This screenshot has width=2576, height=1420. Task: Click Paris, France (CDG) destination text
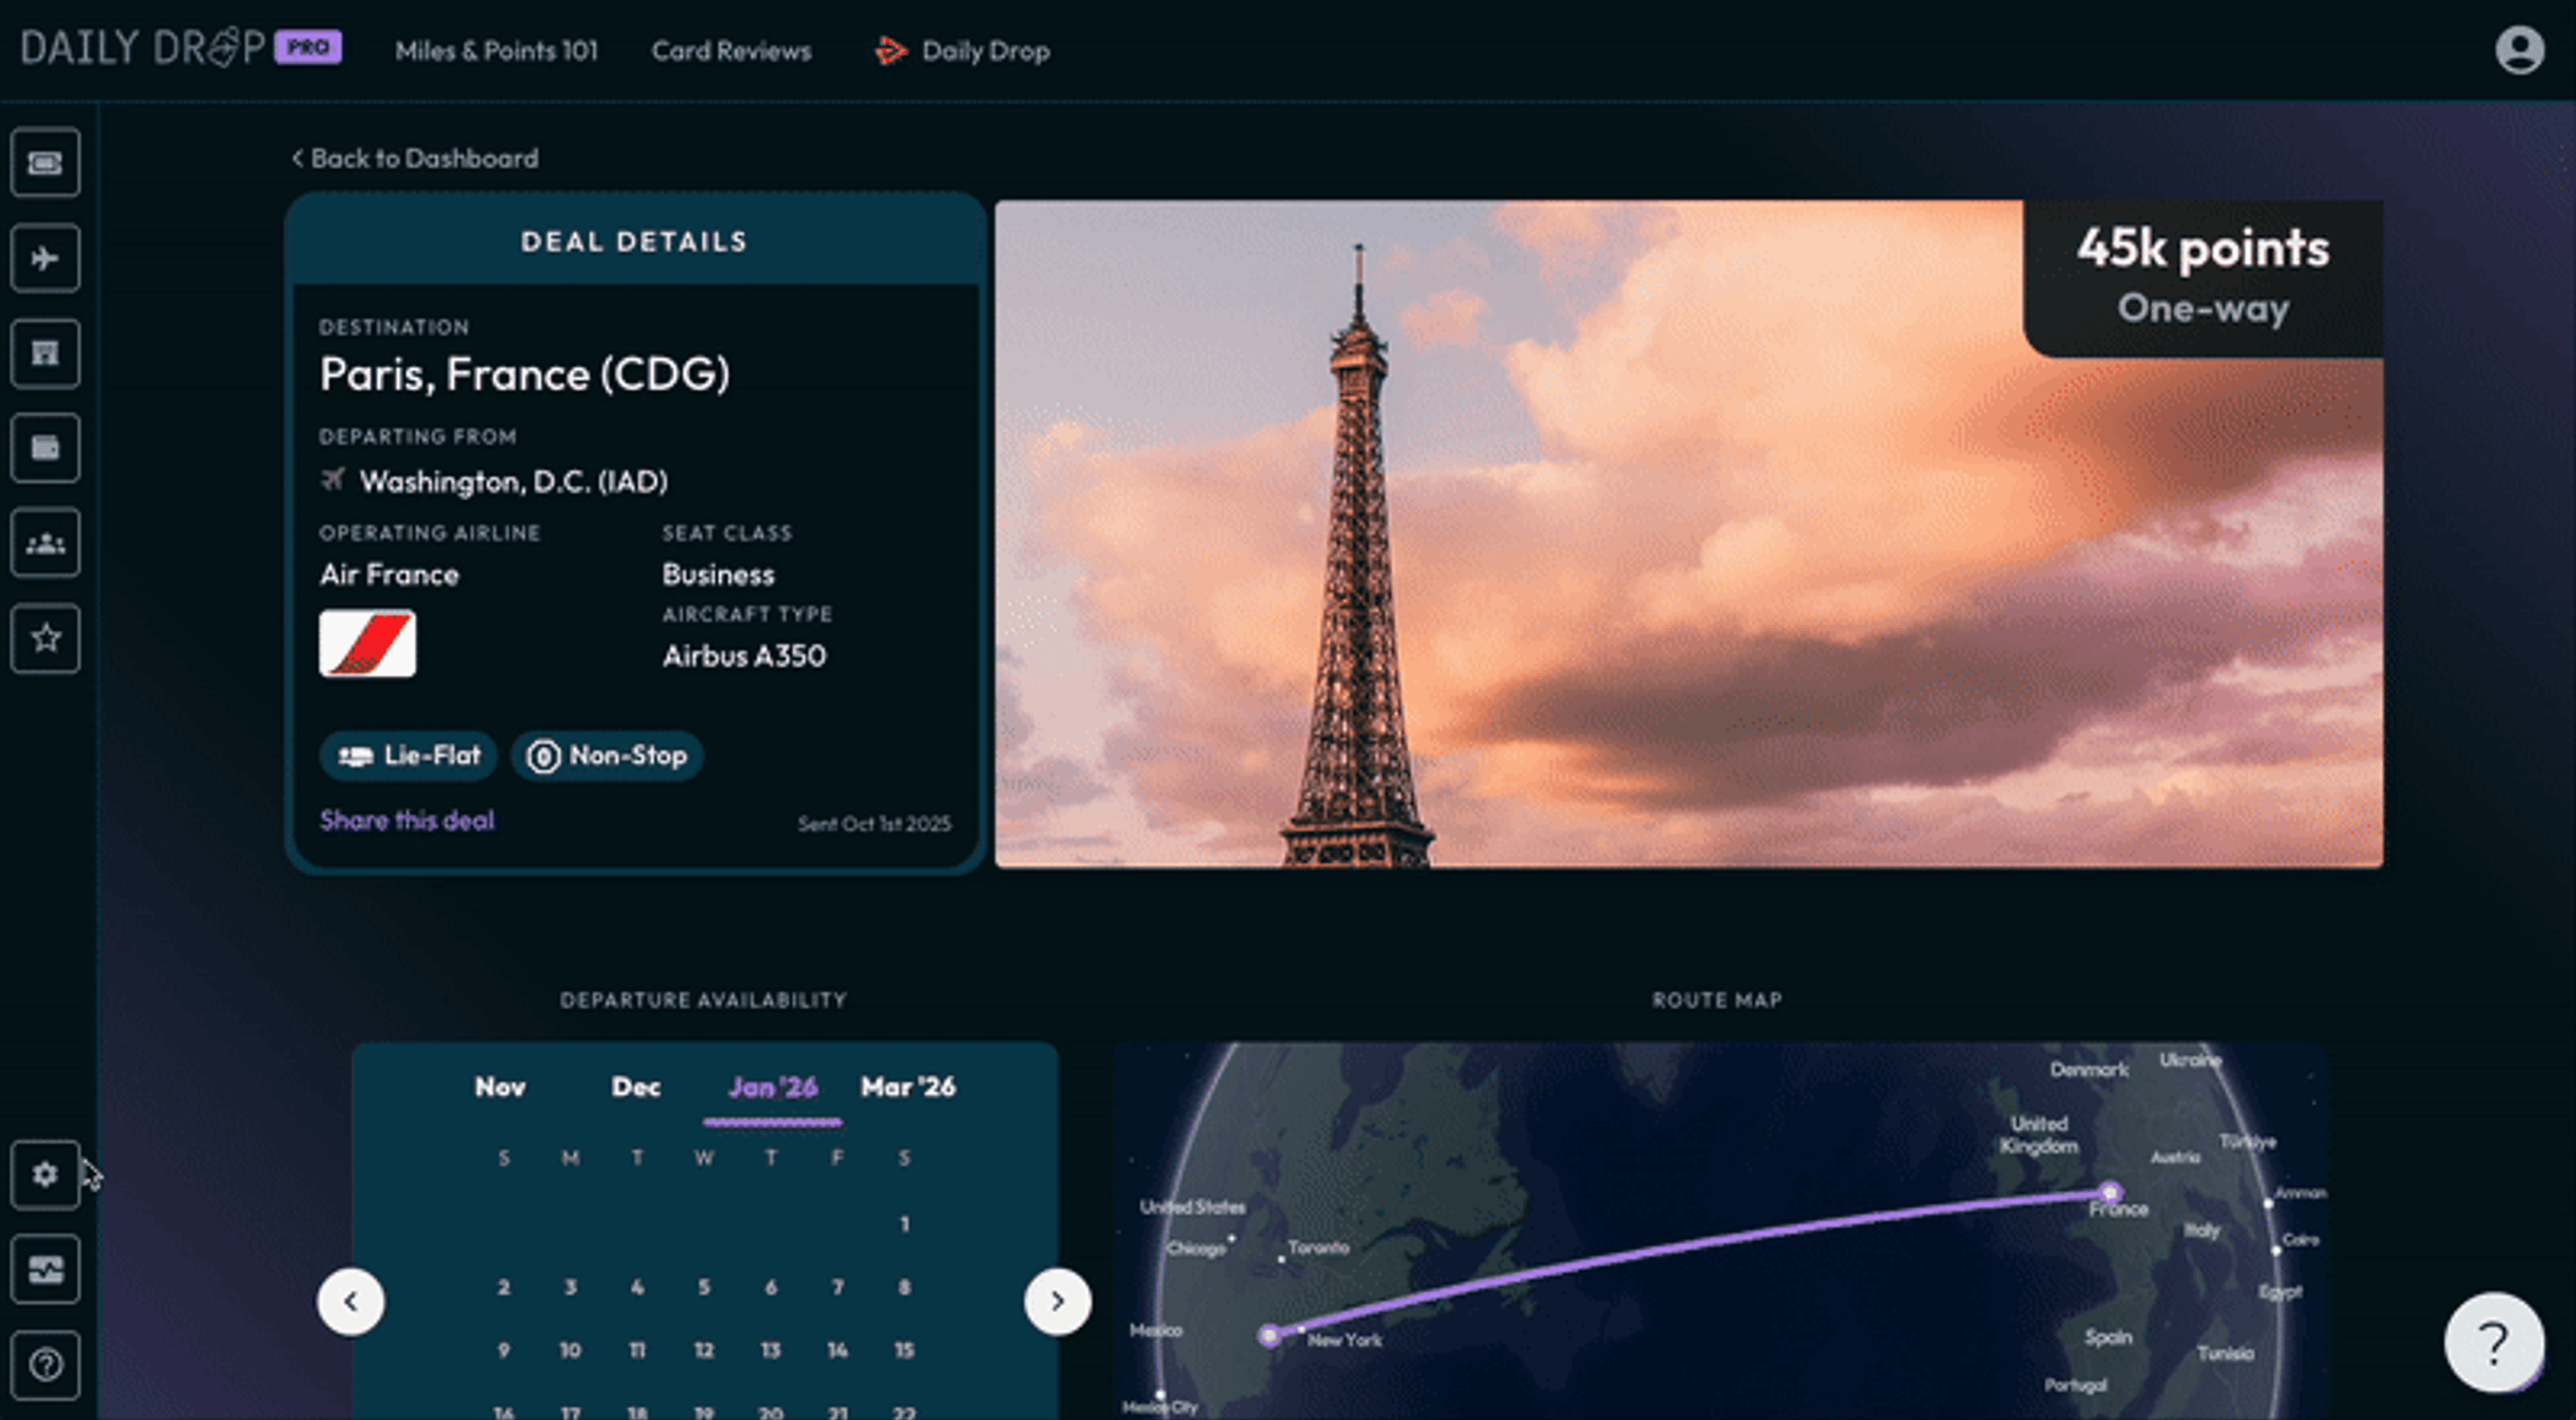point(525,374)
